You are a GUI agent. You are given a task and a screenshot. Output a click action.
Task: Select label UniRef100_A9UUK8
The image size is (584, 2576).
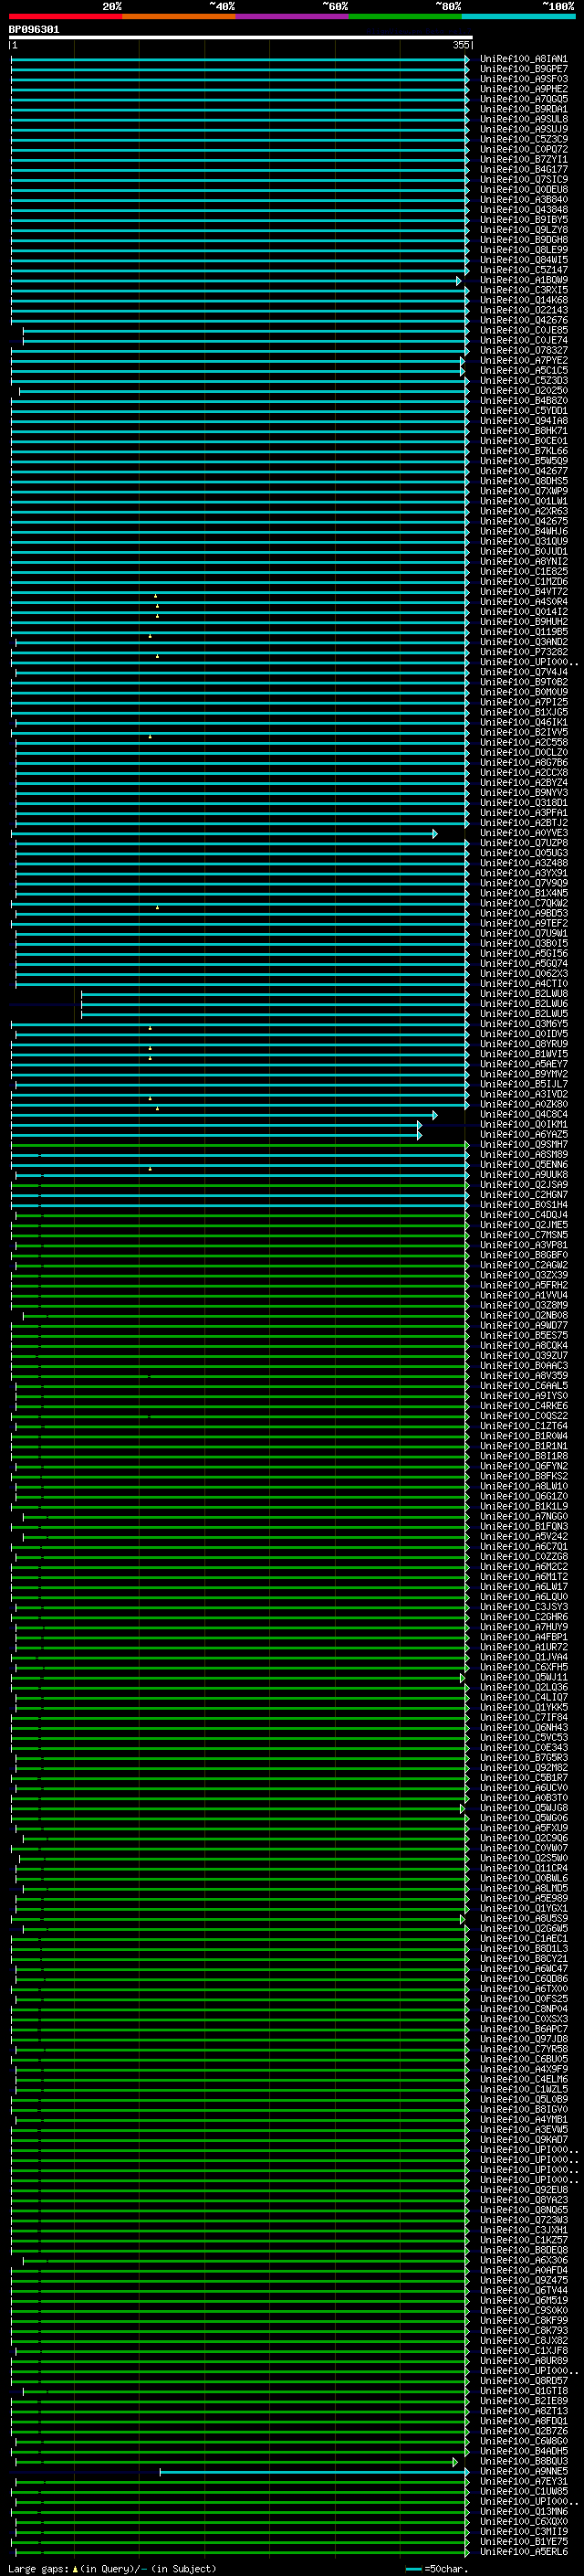tap(523, 1174)
